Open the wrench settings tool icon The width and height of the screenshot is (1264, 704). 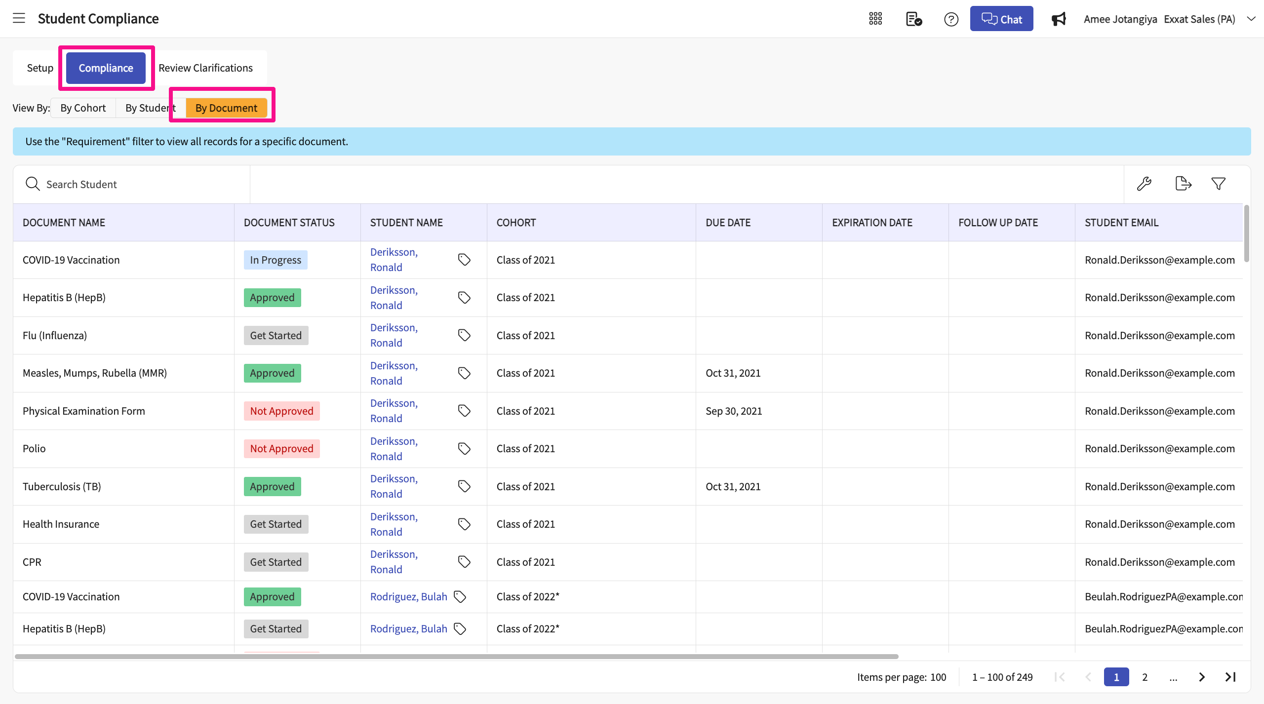[x=1144, y=184]
